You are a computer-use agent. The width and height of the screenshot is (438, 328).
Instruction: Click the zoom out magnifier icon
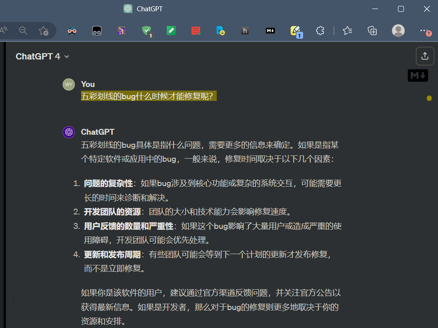23,31
